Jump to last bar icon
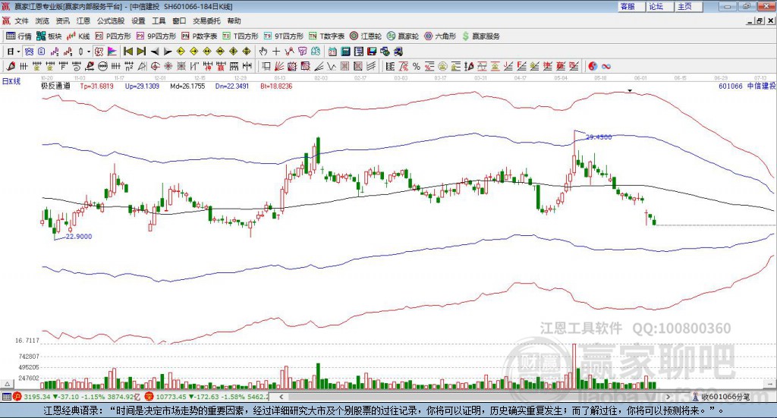 [141, 52]
